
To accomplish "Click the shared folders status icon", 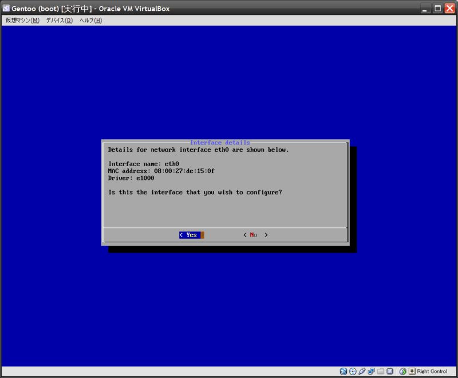I will coord(381,371).
